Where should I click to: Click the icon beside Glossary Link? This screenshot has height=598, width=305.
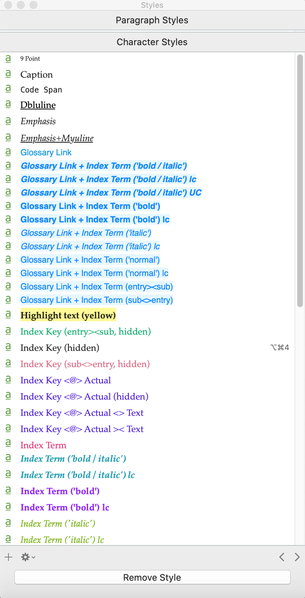8,152
